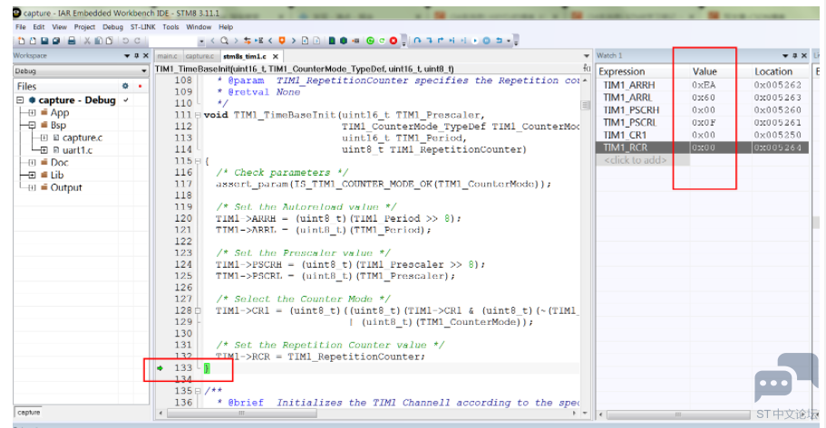The image size is (826, 428).
Task: Click the Toggle Breakpoint toolbar icon
Action: pos(355,41)
